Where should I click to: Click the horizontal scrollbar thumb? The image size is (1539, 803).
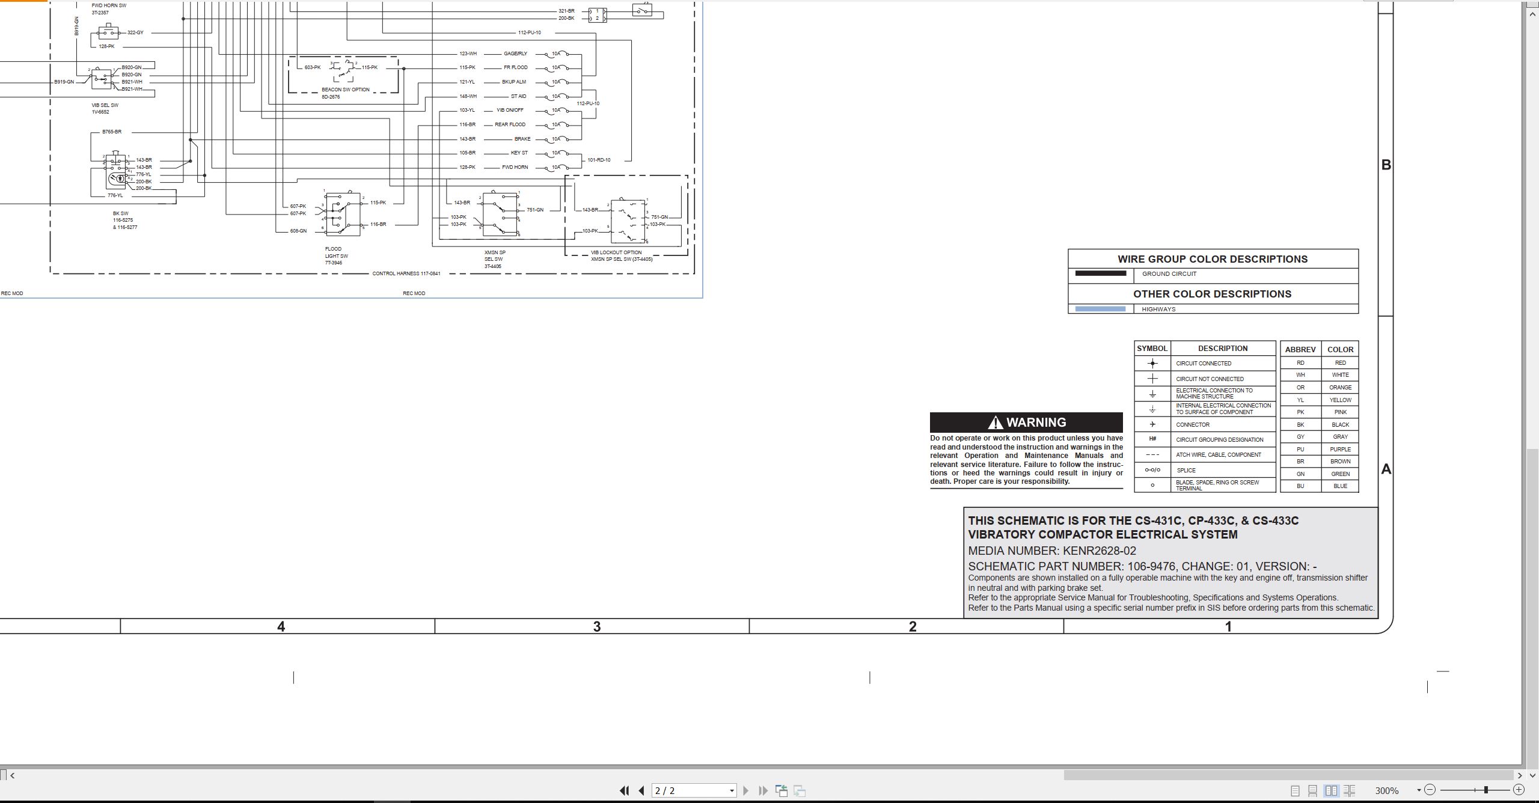[1288, 775]
